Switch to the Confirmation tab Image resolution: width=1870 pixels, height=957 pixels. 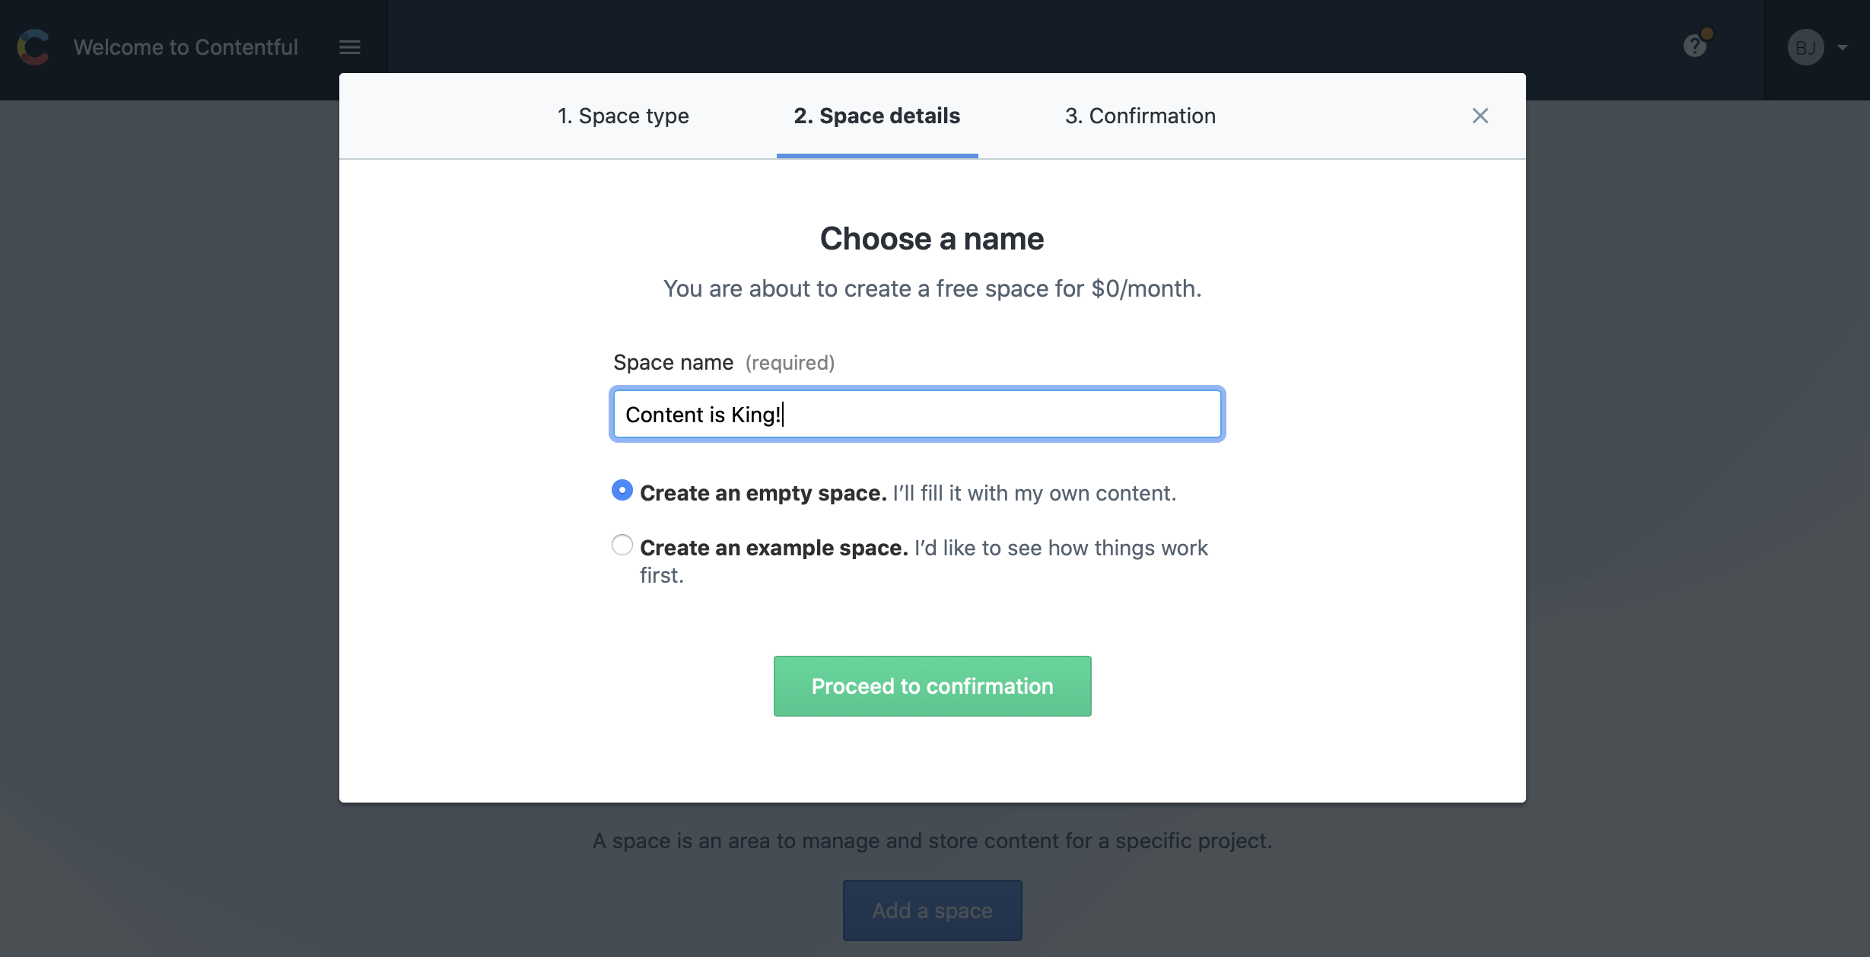[x=1140, y=116]
